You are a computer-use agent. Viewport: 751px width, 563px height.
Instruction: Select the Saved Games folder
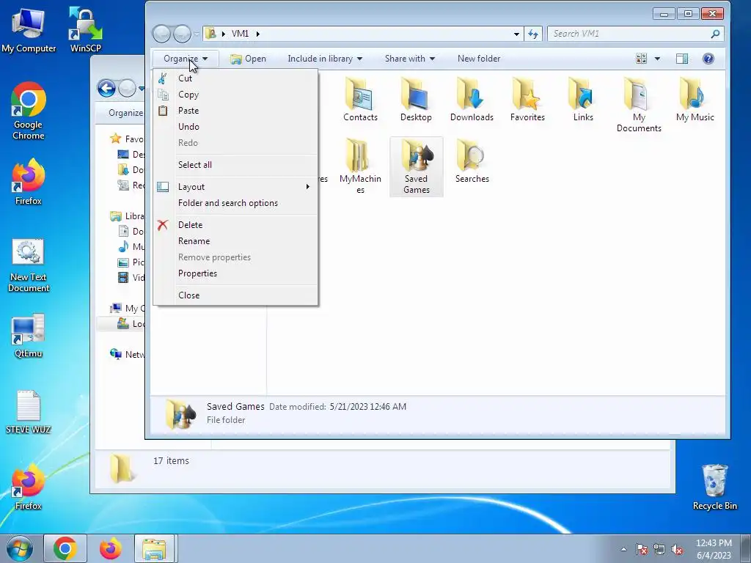(417, 166)
